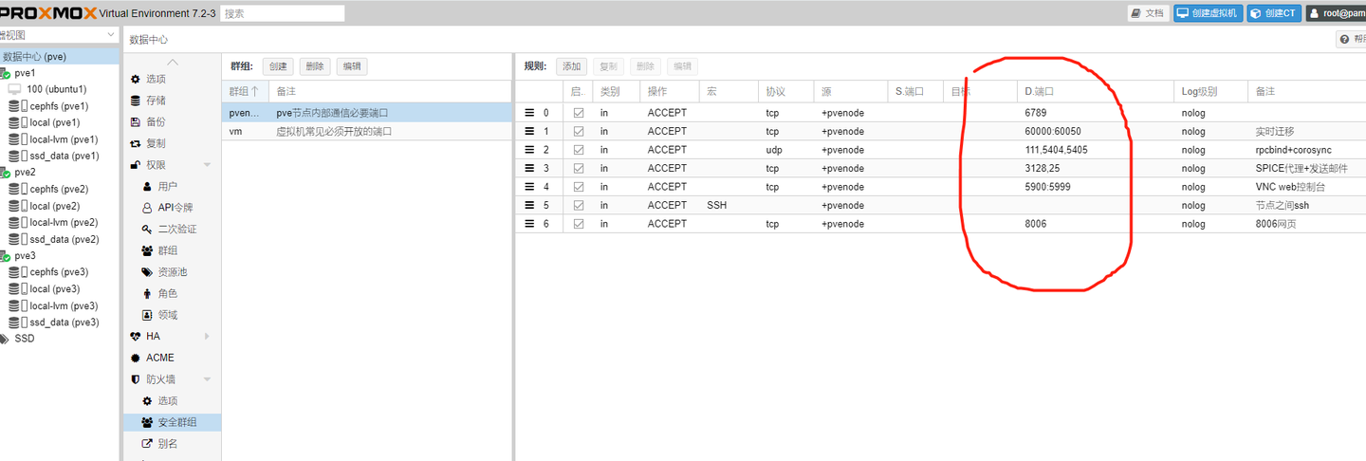Screen dimensions: 1366x461
Task: Expand the HA section arrow
Action: (207, 337)
